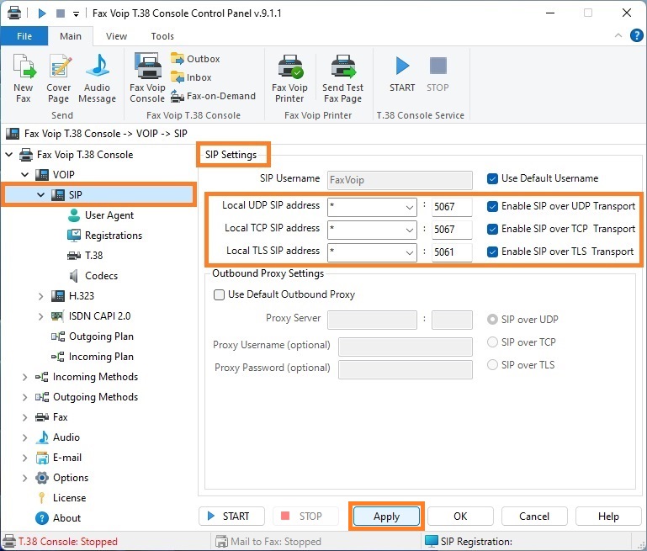Open the Inbox folder
This screenshot has width=647, height=551.
coord(191,77)
